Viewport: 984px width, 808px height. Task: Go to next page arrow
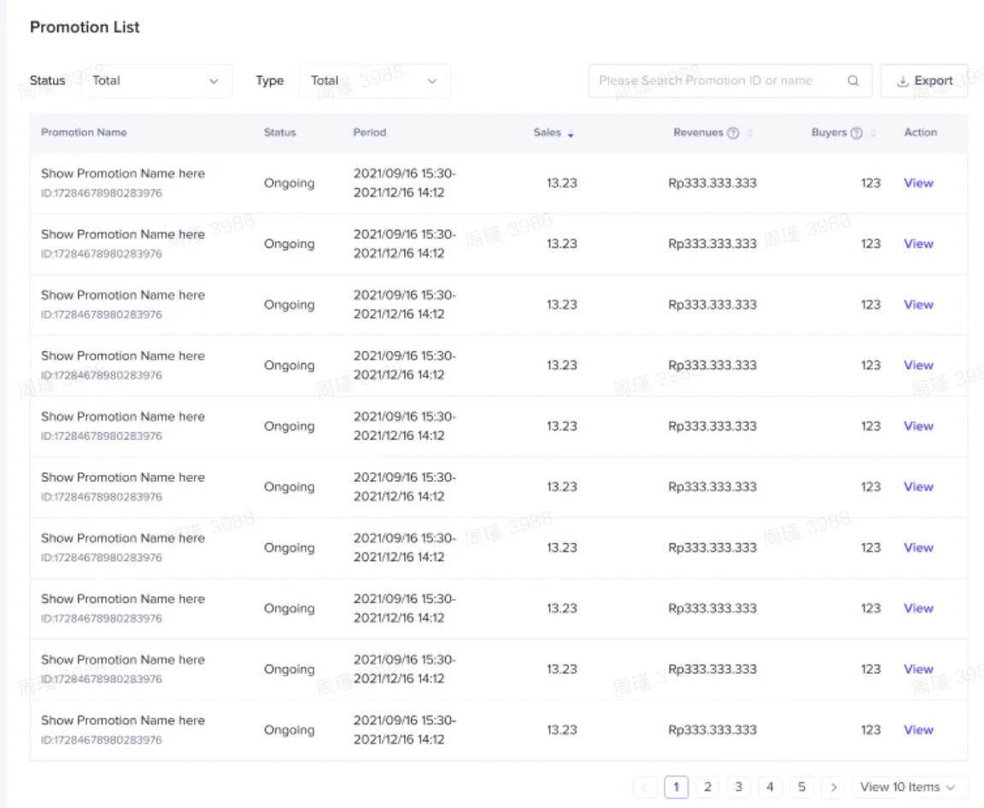pos(833,787)
